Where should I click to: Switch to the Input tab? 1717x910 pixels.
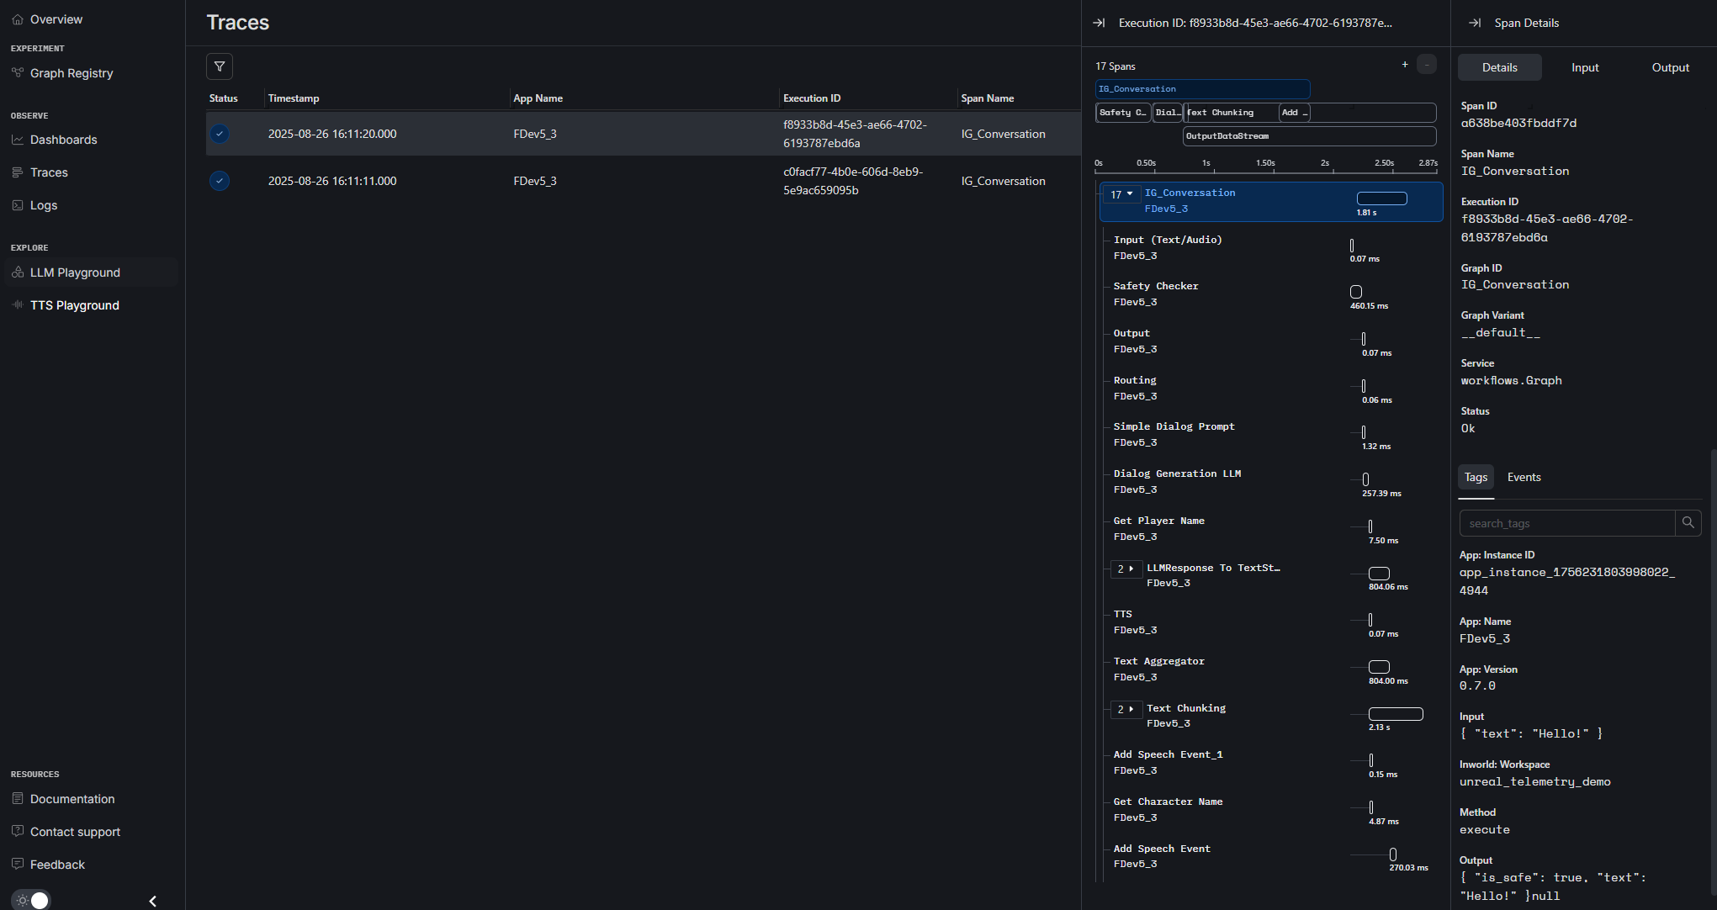point(1585,67)
